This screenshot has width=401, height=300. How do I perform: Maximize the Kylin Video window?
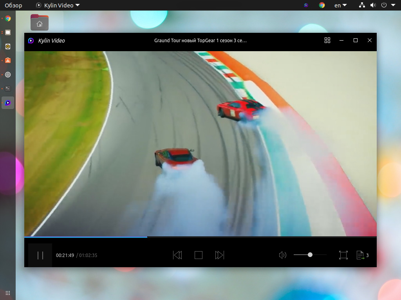356,40
